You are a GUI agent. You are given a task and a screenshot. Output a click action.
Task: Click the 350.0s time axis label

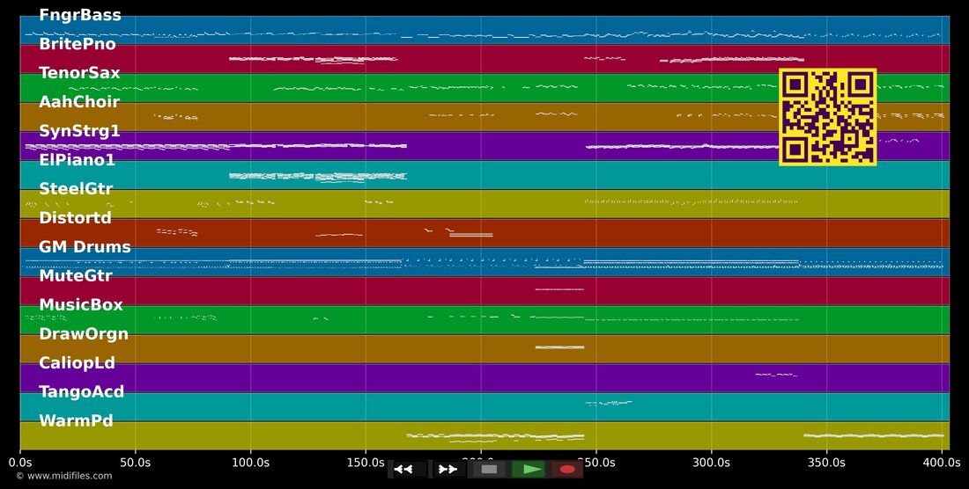point(826,462)
